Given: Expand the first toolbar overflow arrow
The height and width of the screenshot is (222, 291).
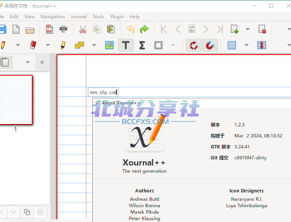Looking at the screenshot, I should (x=289, y=29).
